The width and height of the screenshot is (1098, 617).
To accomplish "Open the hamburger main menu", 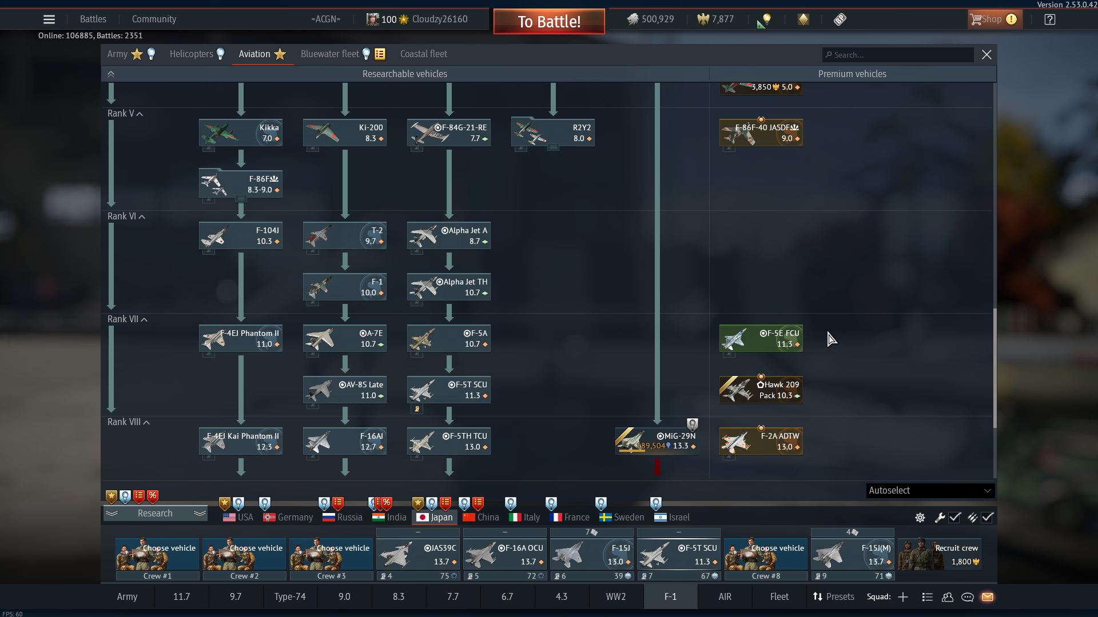I will pyautogui.click(x=49, y=19).
